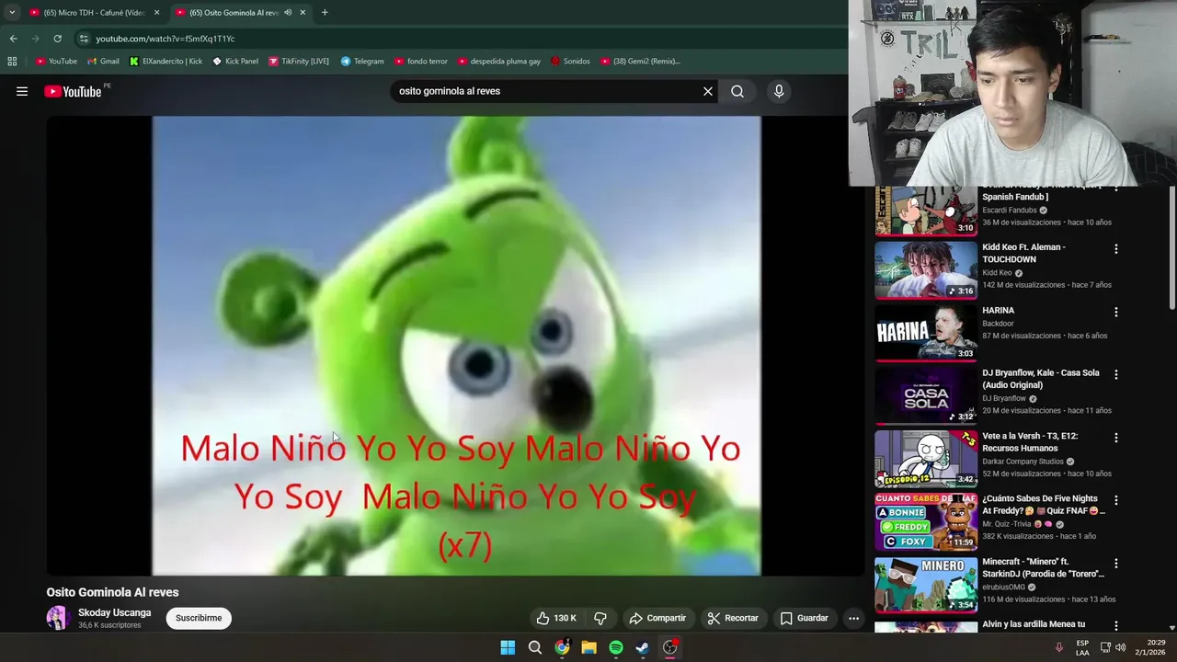Image resolution: width=1177 pixels, height=662 pixels.
Task: Open the Windows Start menu
Action: 508,647
